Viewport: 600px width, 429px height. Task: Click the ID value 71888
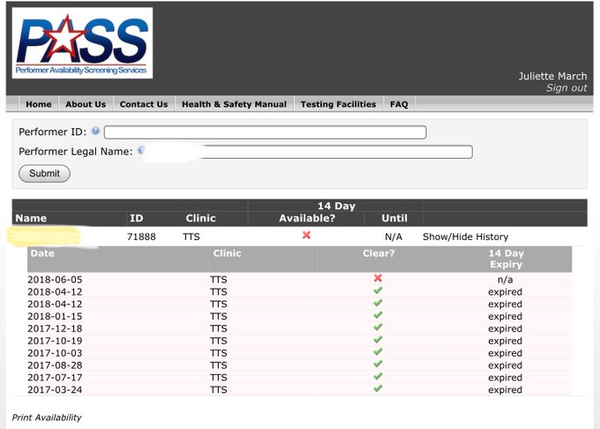point(141,237)
